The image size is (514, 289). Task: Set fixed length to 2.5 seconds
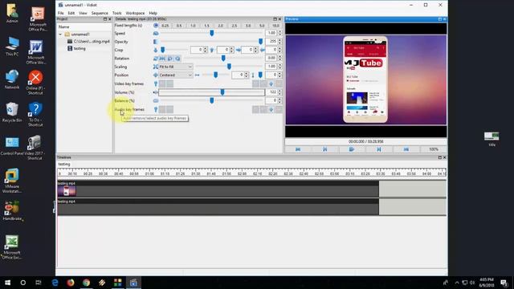tap(235, 26)
